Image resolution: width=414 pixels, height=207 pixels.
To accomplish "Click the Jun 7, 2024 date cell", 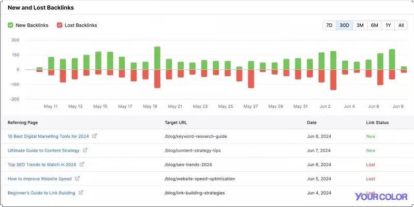I will pyautogui.click(x=319, y=151).
